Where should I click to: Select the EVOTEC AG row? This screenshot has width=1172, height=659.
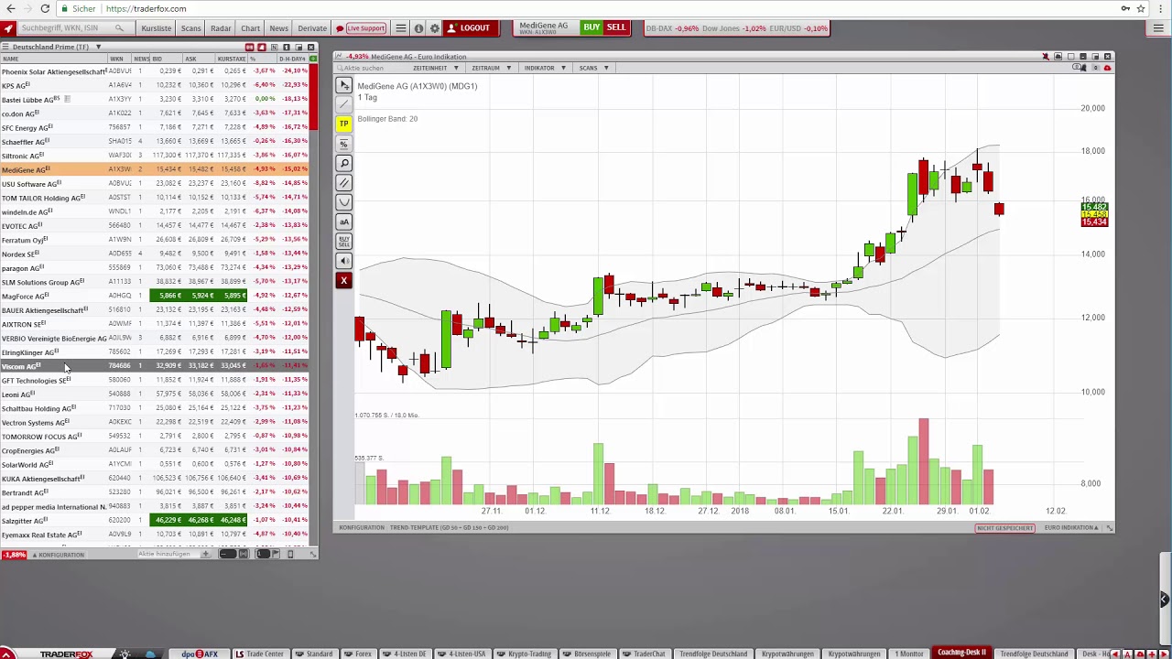point(156,225)
